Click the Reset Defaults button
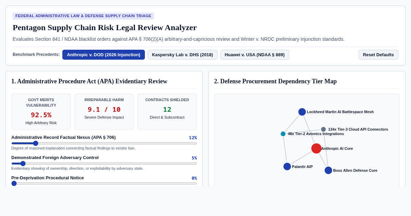411x216 pixels. (378, 55)
